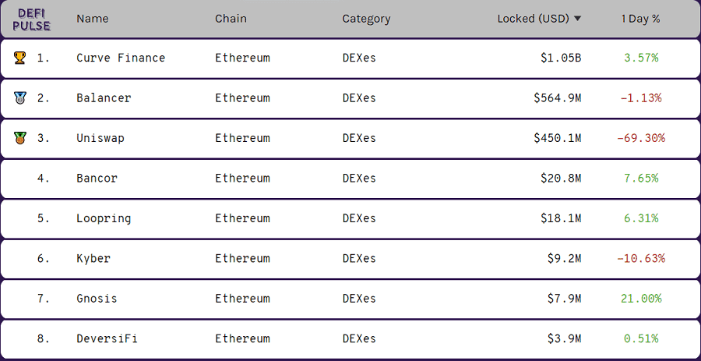Select the Bancor row name

tap(97, 179)
